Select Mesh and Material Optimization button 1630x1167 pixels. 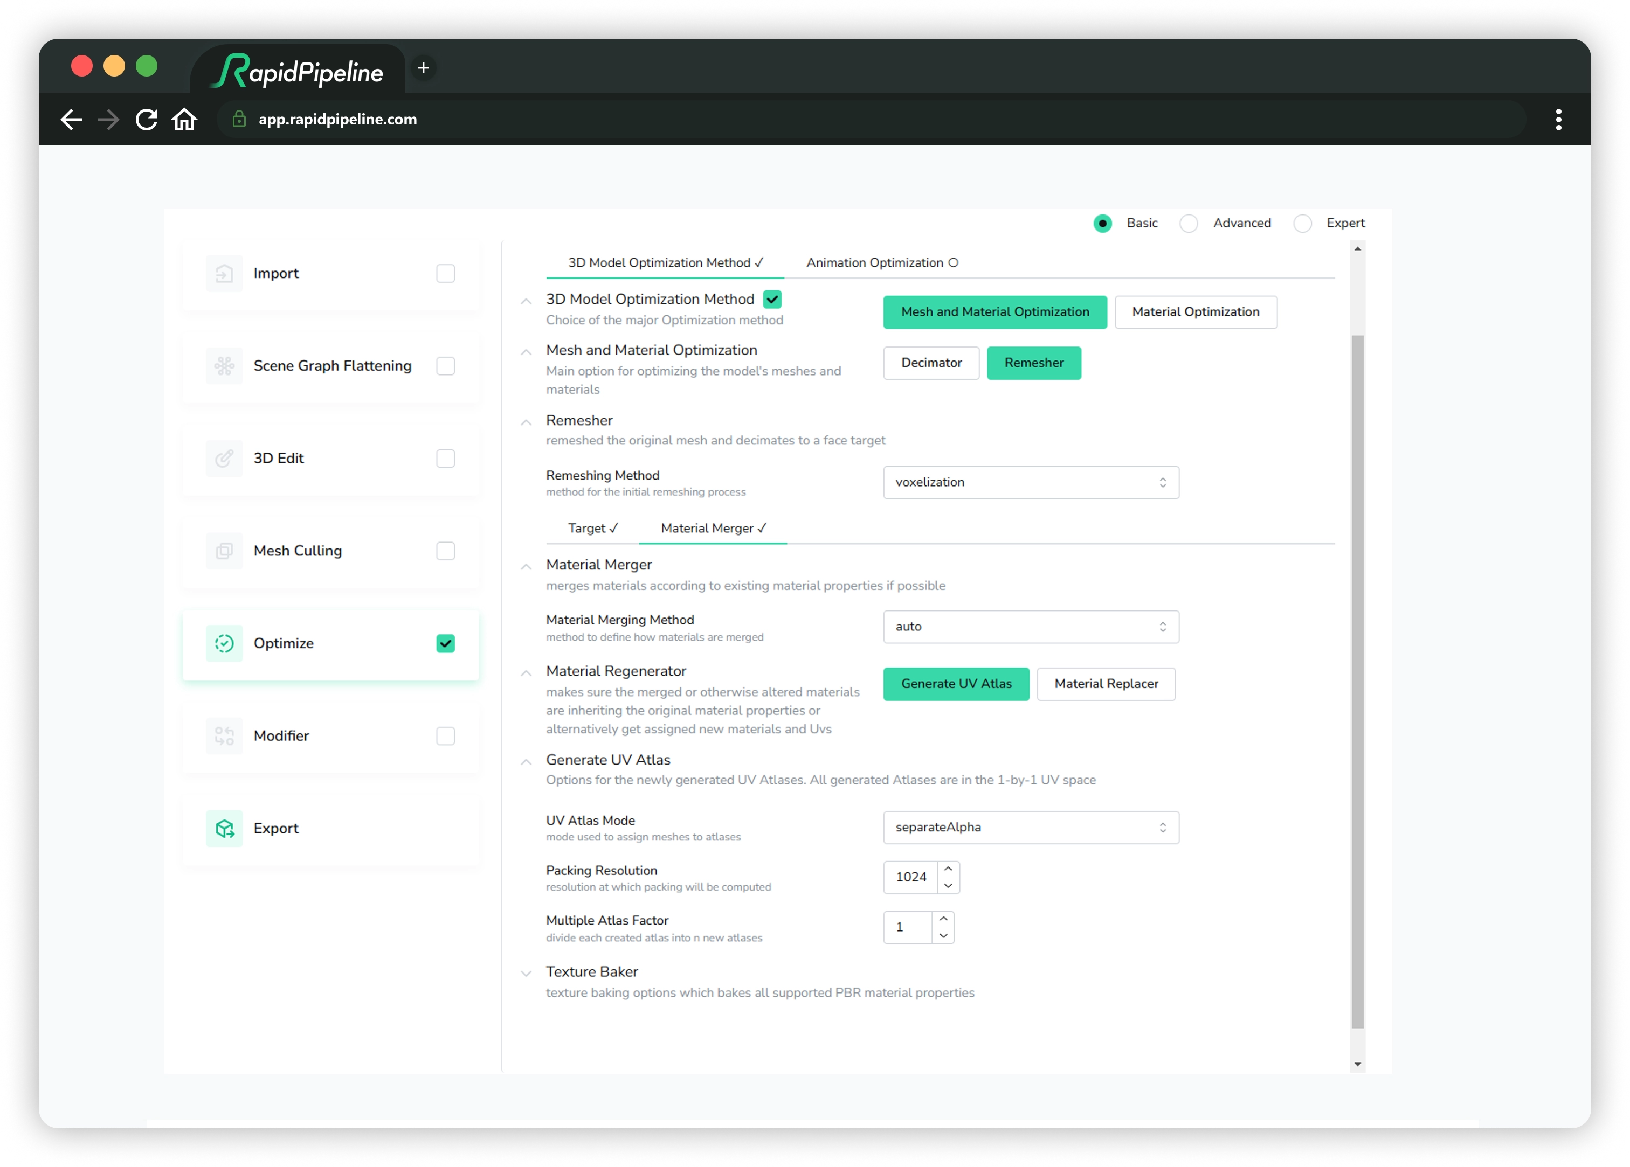996,312
